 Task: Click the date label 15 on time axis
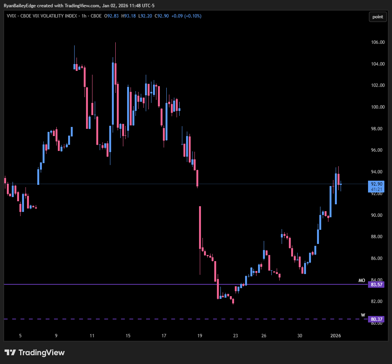[x=128, y=336]
